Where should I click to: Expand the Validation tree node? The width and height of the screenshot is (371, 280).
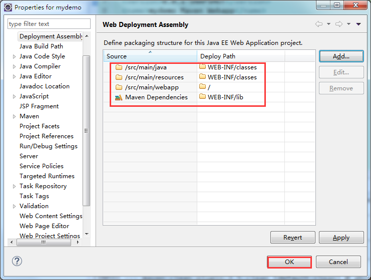click(x=14, y=206)
